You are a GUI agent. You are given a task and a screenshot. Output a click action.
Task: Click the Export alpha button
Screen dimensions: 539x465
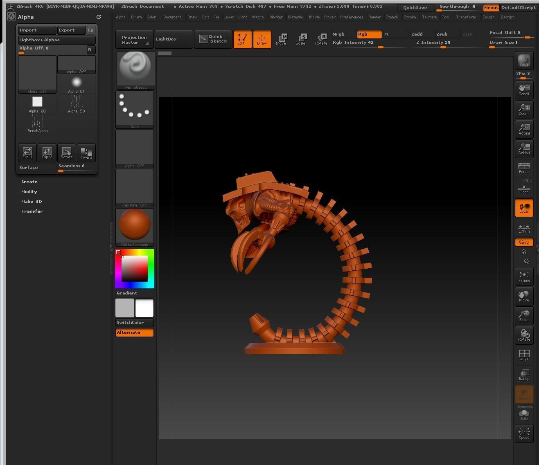(x=72, y=30)
